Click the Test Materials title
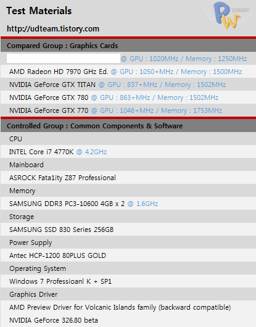Screen dimensions: 256x327 [39, 11]
